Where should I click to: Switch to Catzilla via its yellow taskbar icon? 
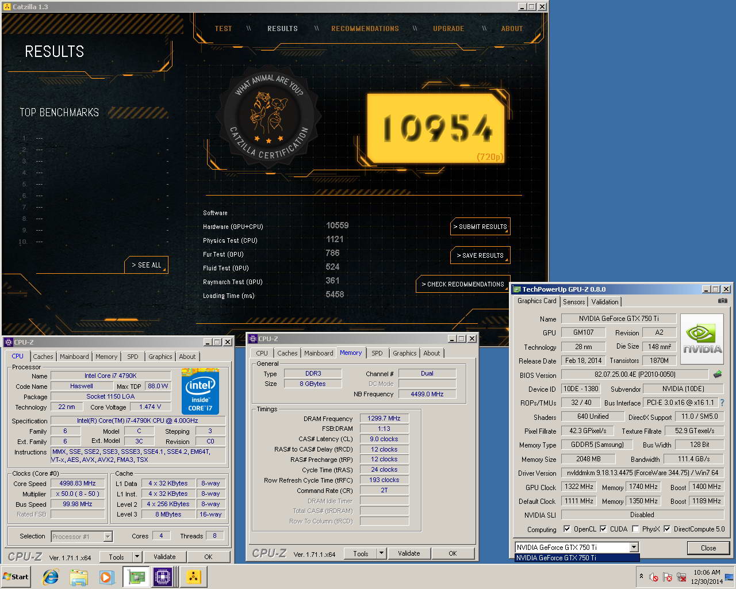(193, 577)
